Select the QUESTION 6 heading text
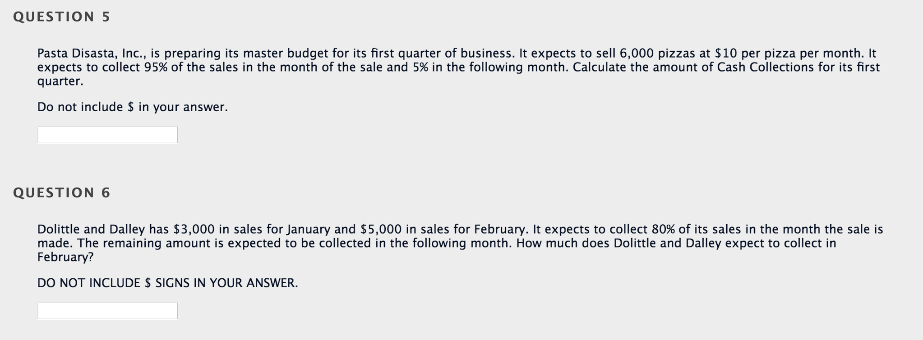 [x=61, y=192]
